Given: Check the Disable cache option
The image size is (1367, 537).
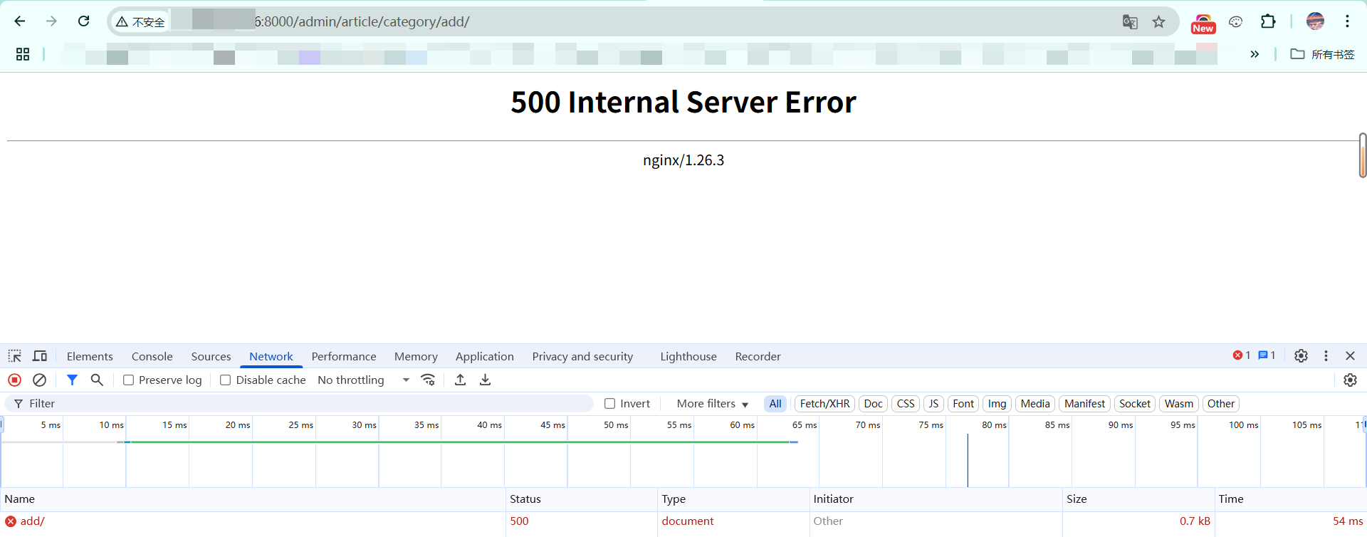Looking at the screenshot, I should pos(226,380).
